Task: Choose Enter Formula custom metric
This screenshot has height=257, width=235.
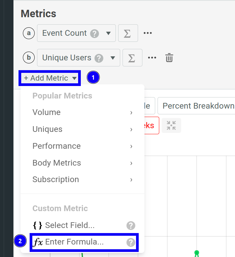Action: 74,242
